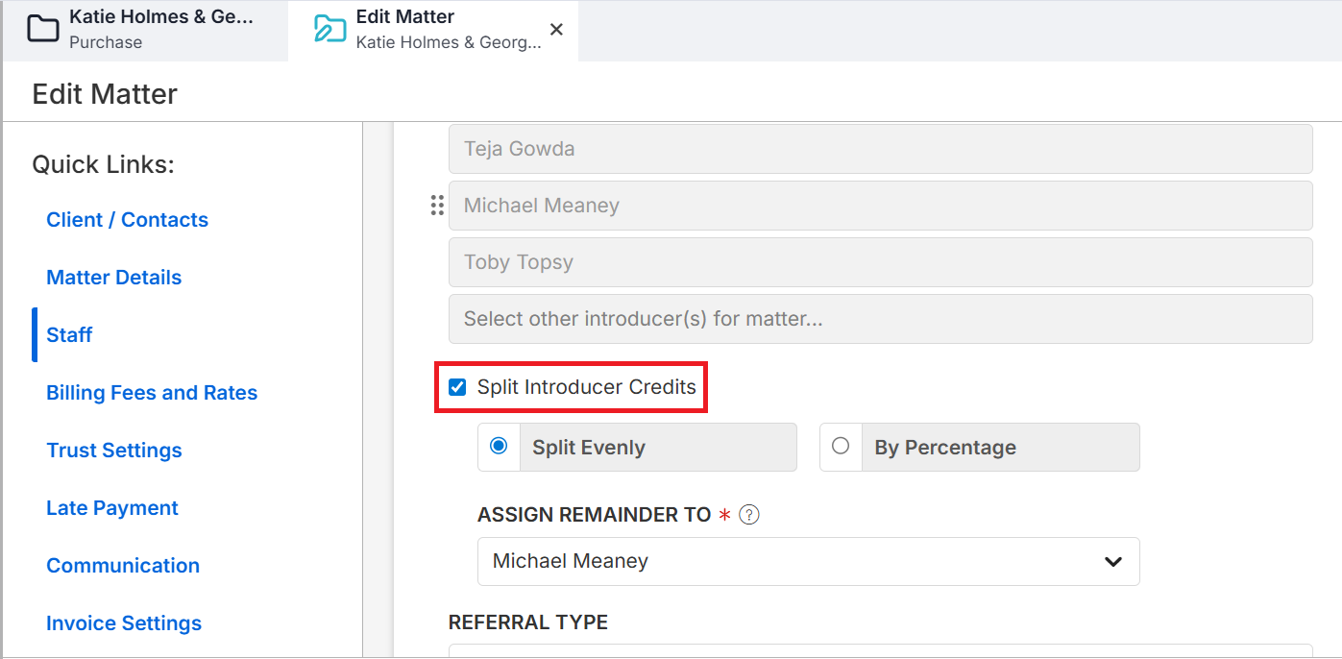
Task: Open the Assign Remainder To dropdown
Action: 807,561
